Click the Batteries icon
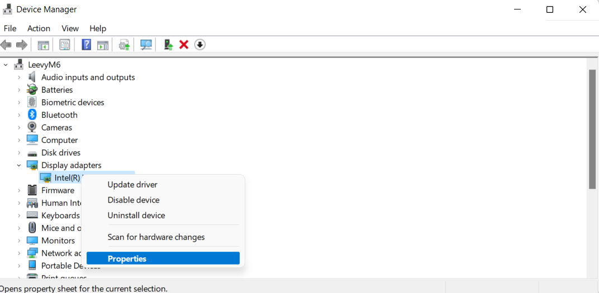The width and height of the screenshot is (599, 293). tap(32, 90)
